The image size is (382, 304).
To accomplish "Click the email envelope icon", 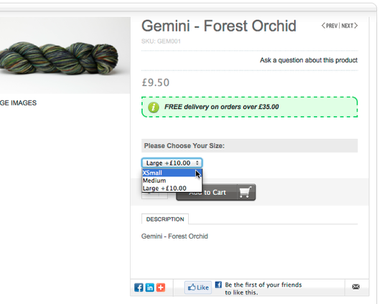I will pyautogui.click(x=356, y=287).
